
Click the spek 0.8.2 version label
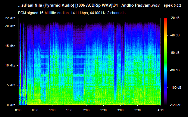tap(172, 5)
